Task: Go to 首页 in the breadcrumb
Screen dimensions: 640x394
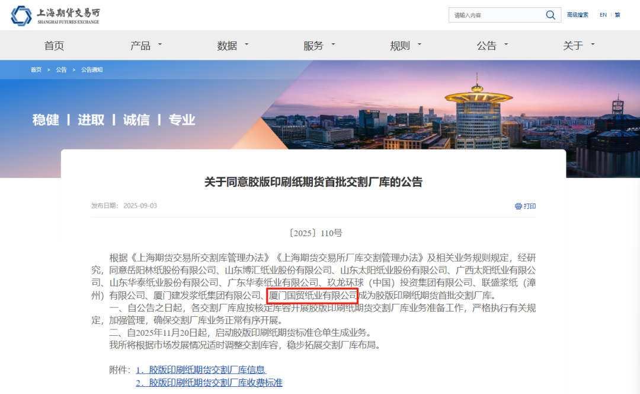Action: pyautogui.click(x=36, y=70)
